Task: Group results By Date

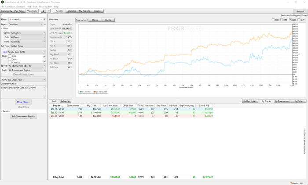Action: click(298, 101)
